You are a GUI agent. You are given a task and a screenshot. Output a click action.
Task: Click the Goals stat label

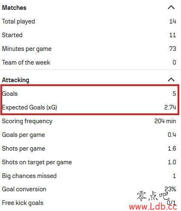tap(10, 94)
